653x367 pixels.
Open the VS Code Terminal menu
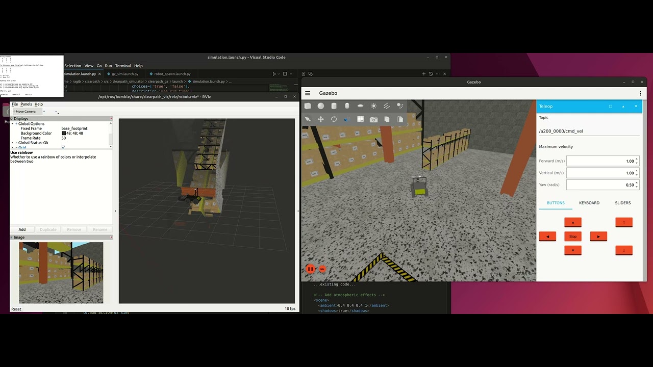pos(123,66)
